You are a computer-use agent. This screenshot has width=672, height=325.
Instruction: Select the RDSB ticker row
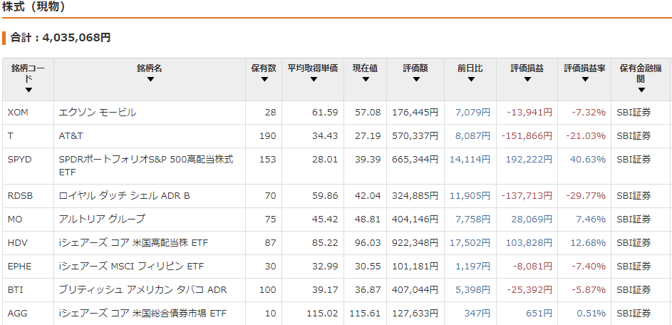pyautogui.click(x=20, y=195)
